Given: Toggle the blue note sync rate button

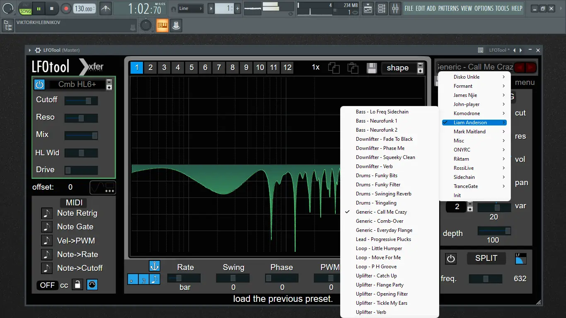Looking at the screenshot, I should coord(154,279).
